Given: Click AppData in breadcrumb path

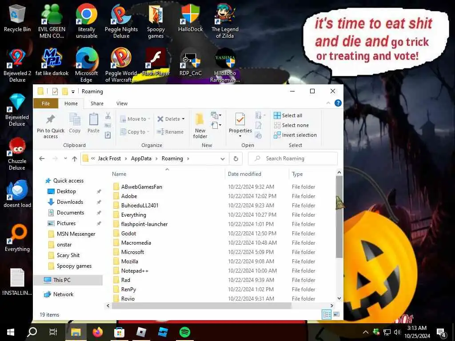Looking at the screenshot, I should 141,159.
